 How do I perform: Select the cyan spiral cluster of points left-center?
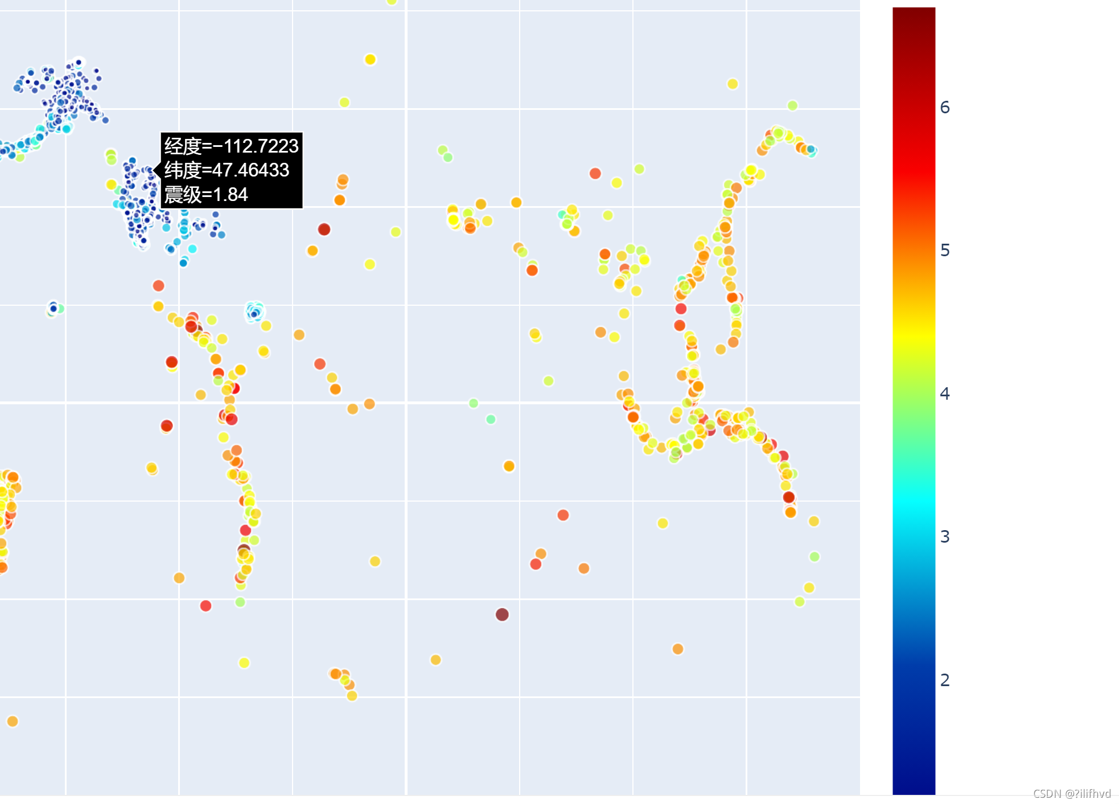point(255,312)
